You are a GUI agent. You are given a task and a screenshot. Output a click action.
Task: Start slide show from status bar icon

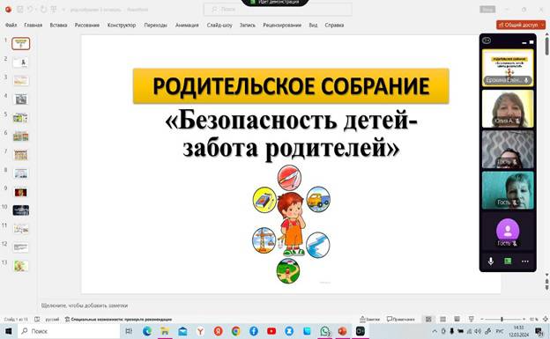pos(471,319)
